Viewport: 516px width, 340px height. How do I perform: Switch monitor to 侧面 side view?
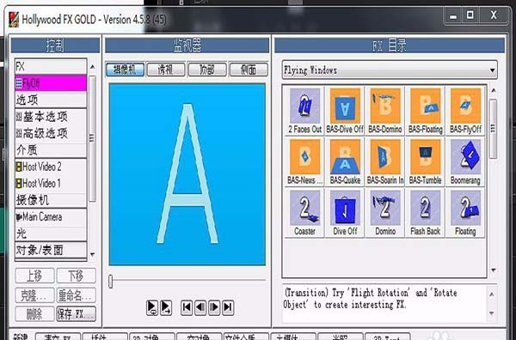pyautogui.click(x=249, y=70)
